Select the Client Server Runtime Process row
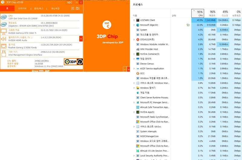The image size is (242, 160). coord(186,97)
